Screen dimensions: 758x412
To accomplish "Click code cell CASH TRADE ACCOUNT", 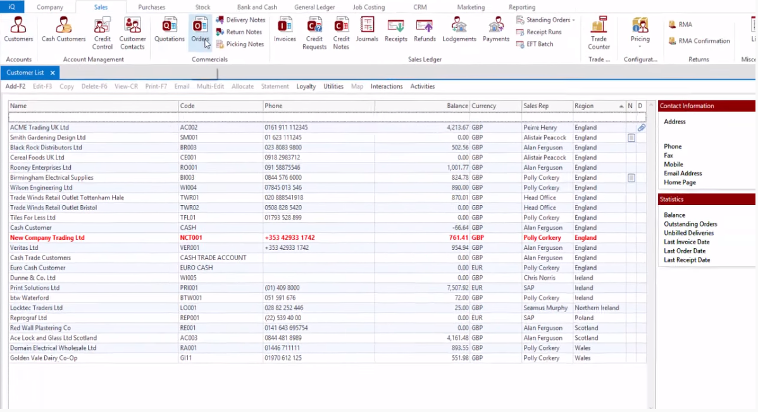I will pos(220,258).
